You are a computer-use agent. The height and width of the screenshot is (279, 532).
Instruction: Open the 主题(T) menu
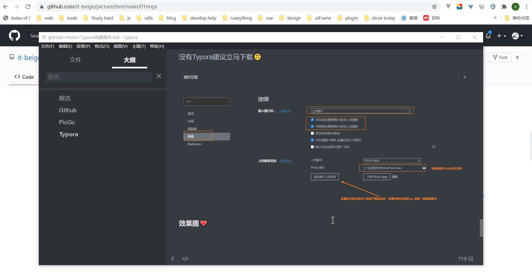[139, 46]
